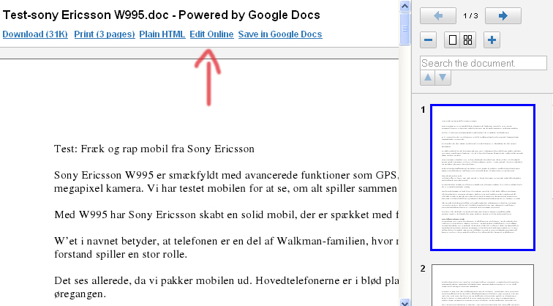Click the vertical scrollbar thumb

coord(405,29)
